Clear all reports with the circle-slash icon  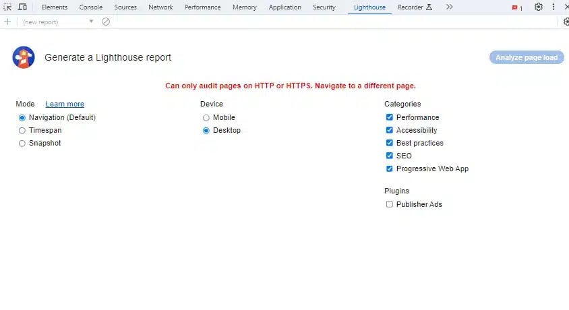tap(106, 22)
